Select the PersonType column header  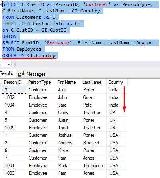pyautogui.click(x=41, y=82)
